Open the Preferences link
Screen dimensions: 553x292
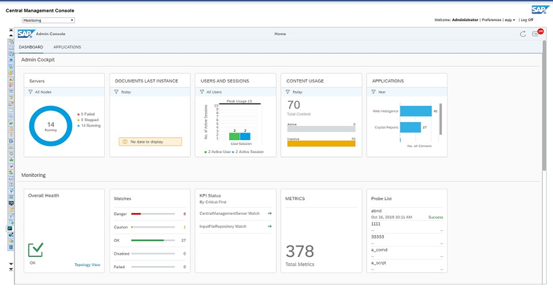tap(491, 20)
